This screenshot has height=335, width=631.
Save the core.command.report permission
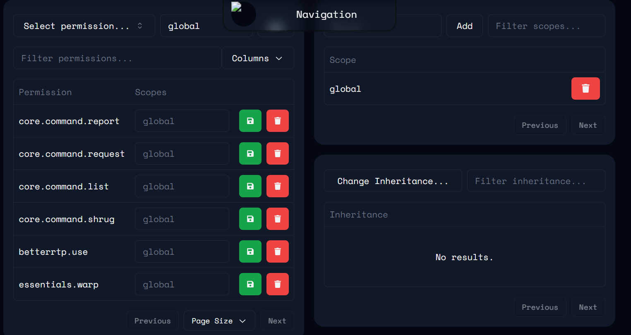pyautogui.click(x=250, y=121)
